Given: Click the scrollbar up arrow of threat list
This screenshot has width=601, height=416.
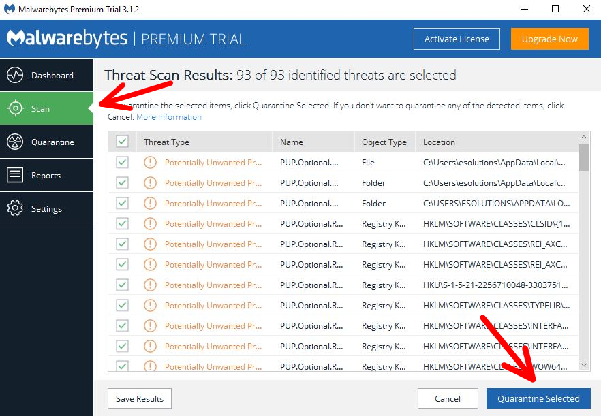Looking at the screenshot, I should [584, 137].
